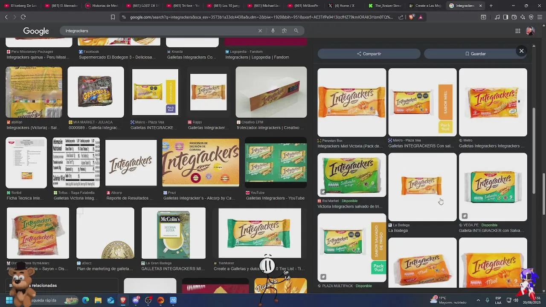
Task: Open the Google apps grid
Action: pos(518,31)
